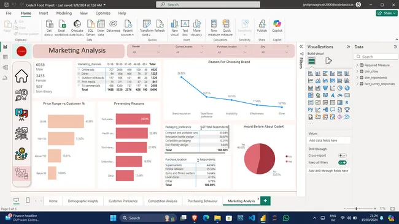
Task: Open the City slicer dropdown
Action: [287, 52]
